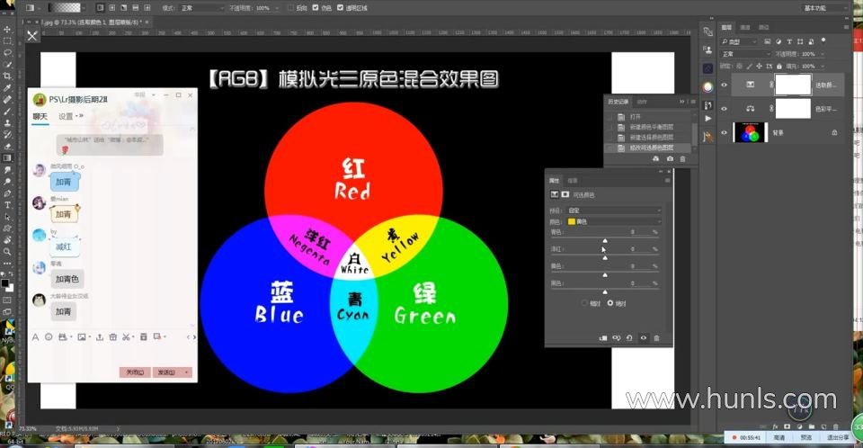Viewport: 863px width, 448px height.
Task: Switch to the 通道 channels tab
Action: (745, 27)
